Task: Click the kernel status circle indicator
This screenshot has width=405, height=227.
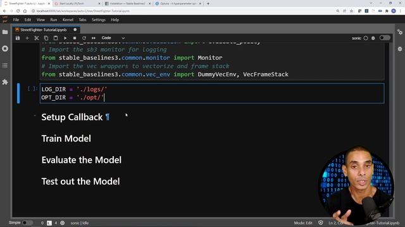Action: tap(366, 38)
